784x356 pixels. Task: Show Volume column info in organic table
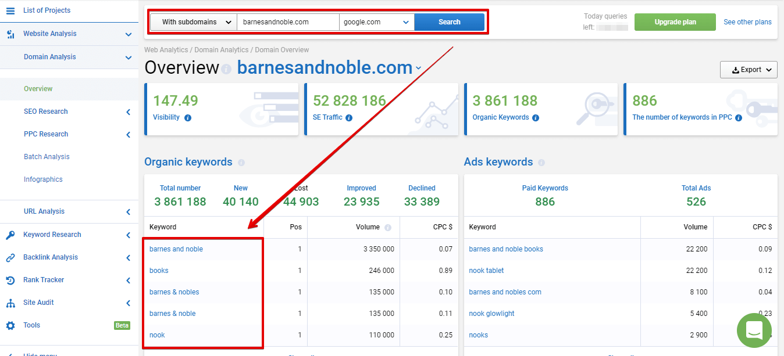pos(388,228)
